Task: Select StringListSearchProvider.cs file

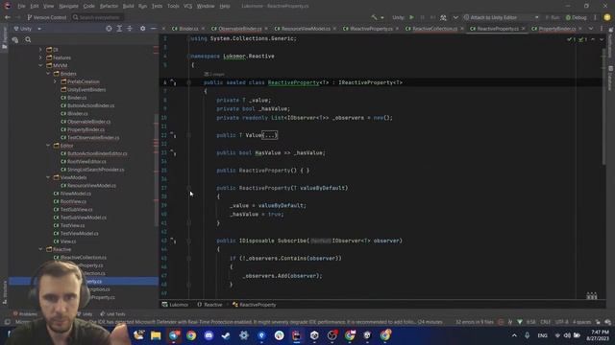Action: 92,170
